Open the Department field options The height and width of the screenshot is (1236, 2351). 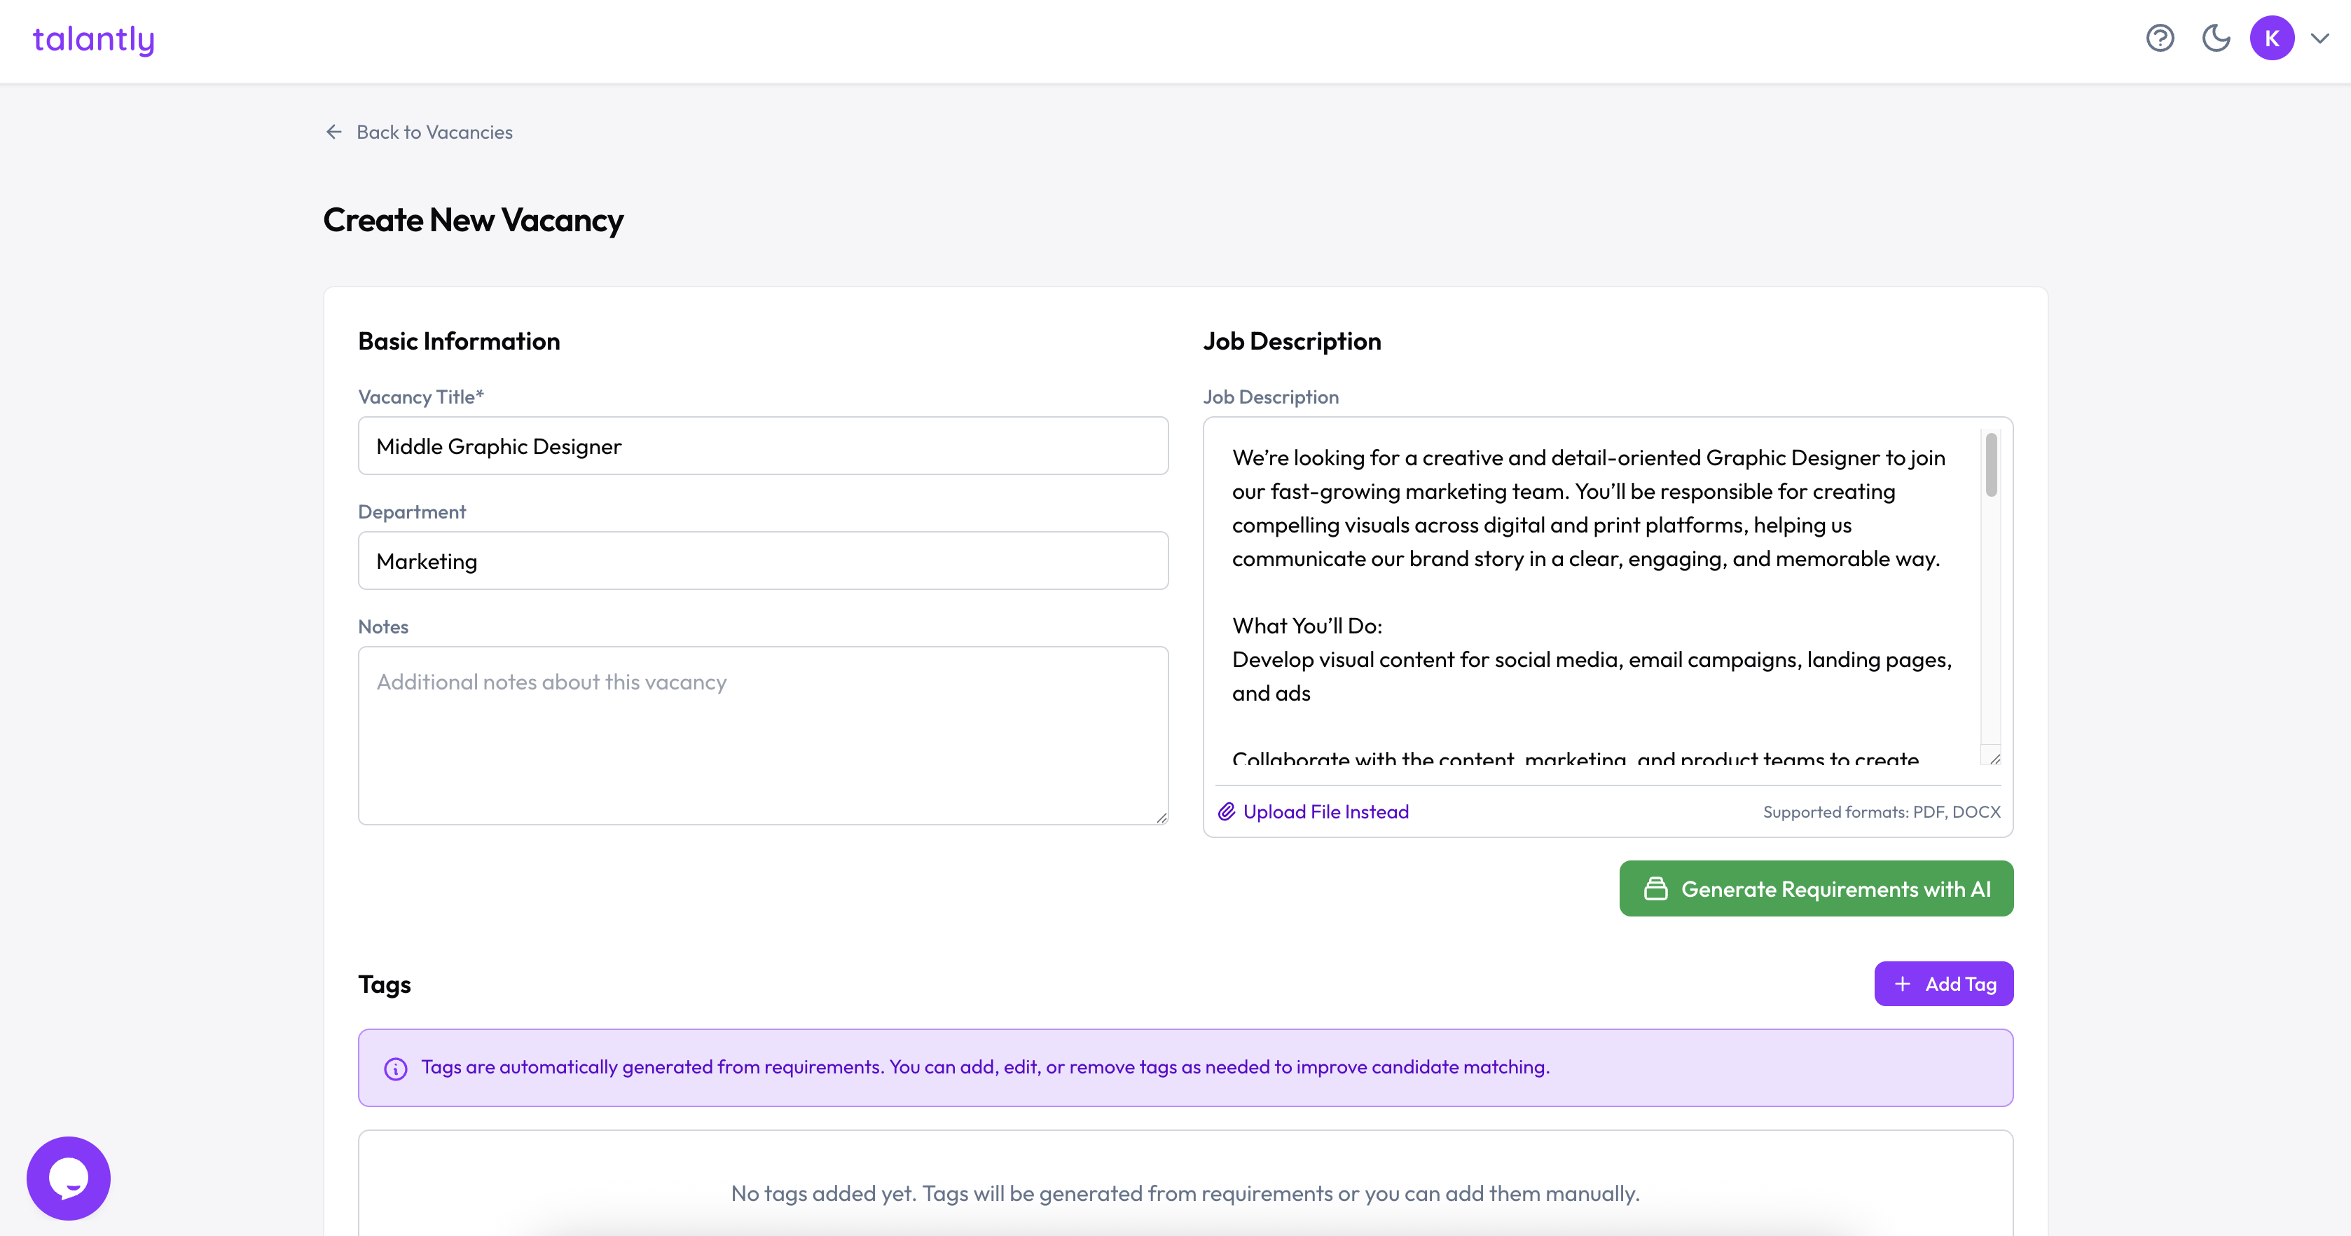pos(763,561)
